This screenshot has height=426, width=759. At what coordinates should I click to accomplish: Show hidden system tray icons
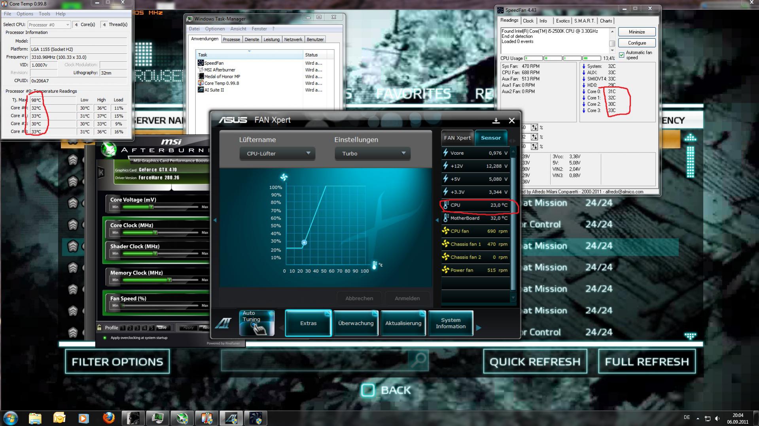(x=698, y=418)
